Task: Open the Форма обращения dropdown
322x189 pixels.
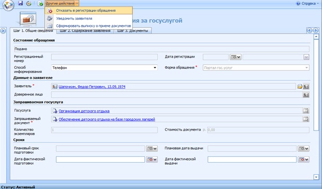Action: click(256, 67)
